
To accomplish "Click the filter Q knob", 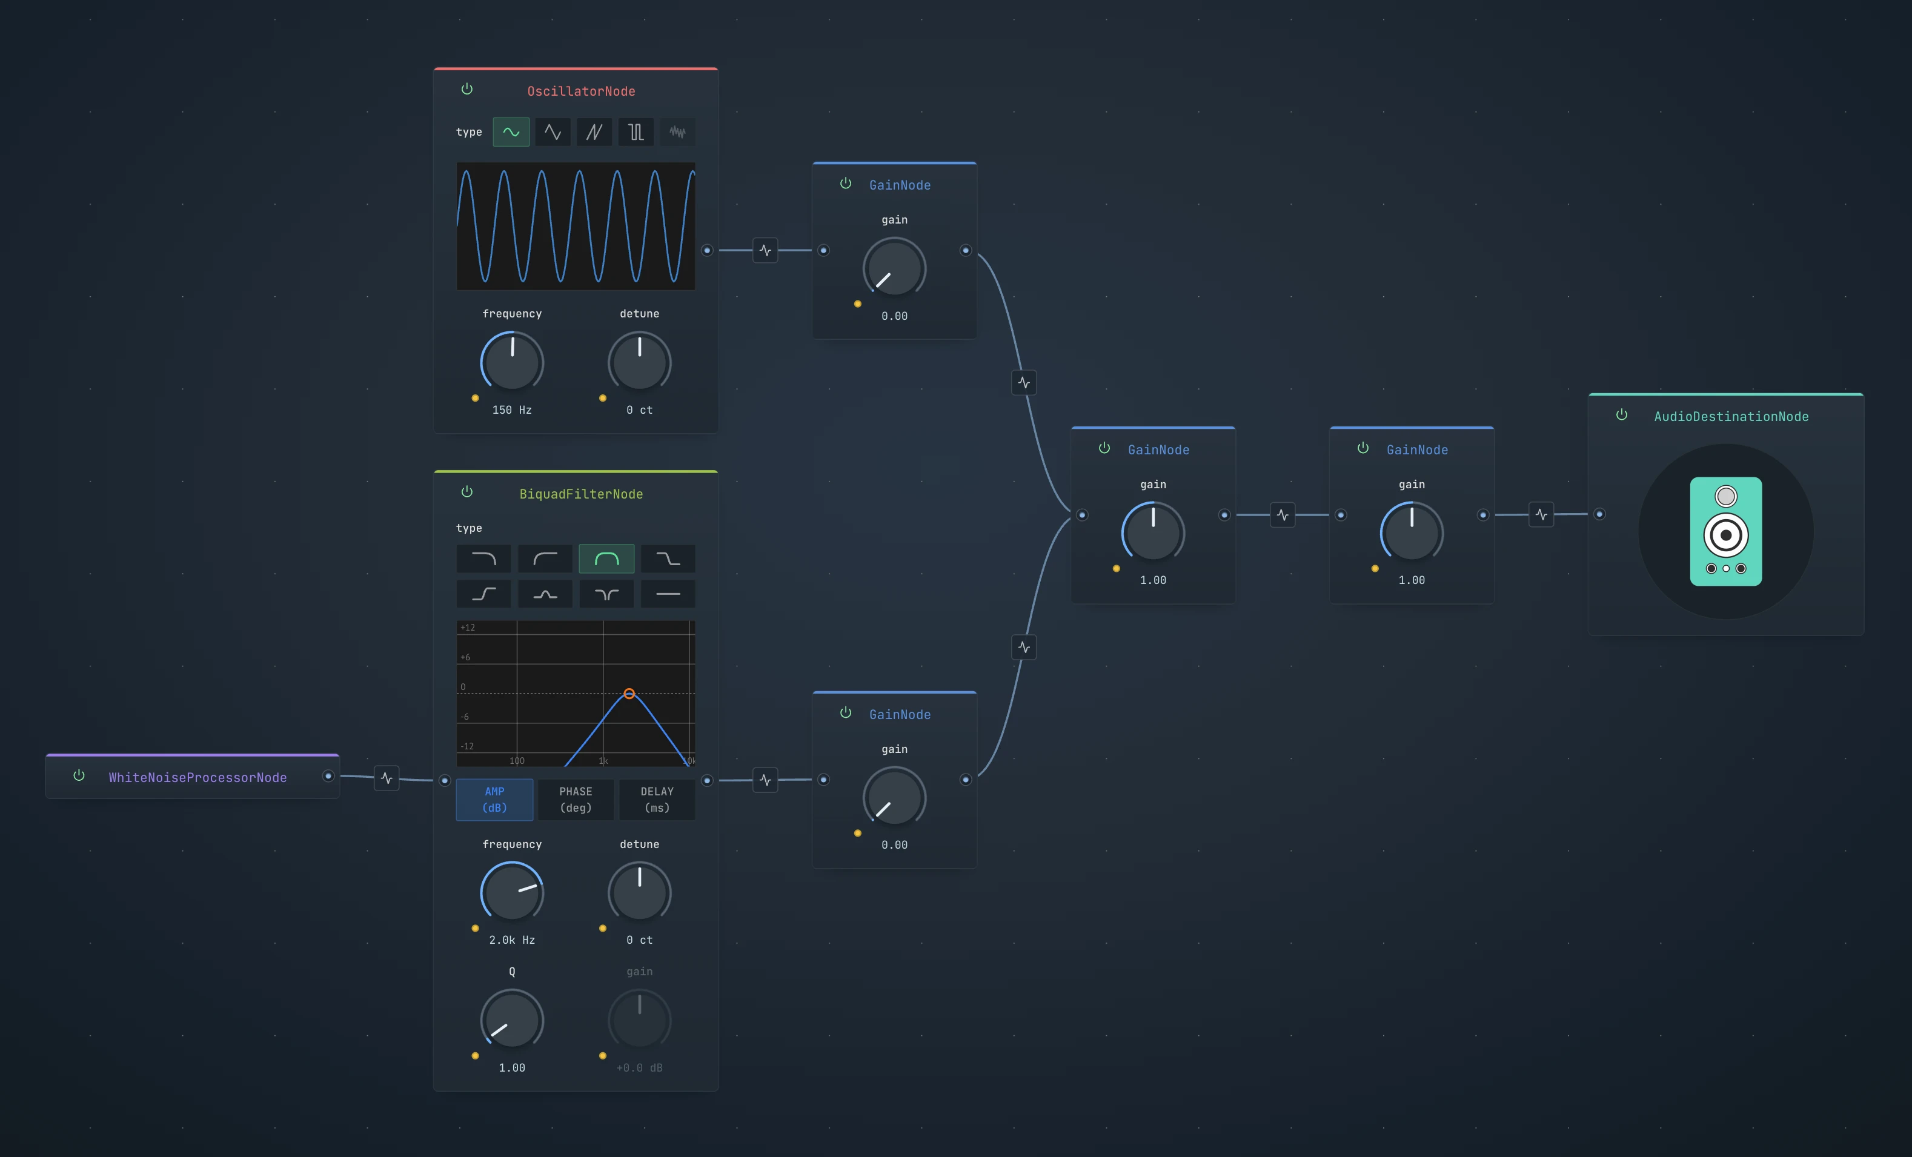I will [x=512, y=1019].
